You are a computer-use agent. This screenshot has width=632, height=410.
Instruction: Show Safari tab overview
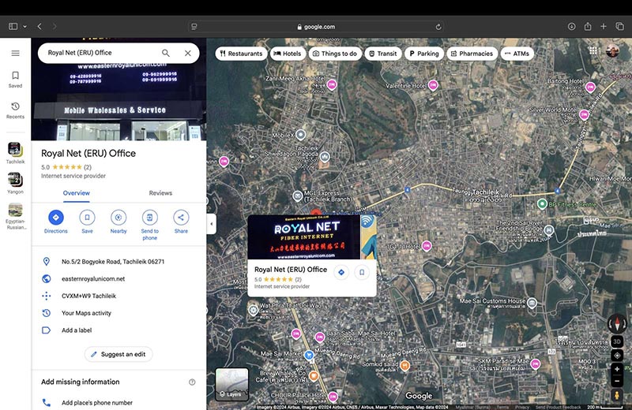pyautogui.click(x=620, y=27)
